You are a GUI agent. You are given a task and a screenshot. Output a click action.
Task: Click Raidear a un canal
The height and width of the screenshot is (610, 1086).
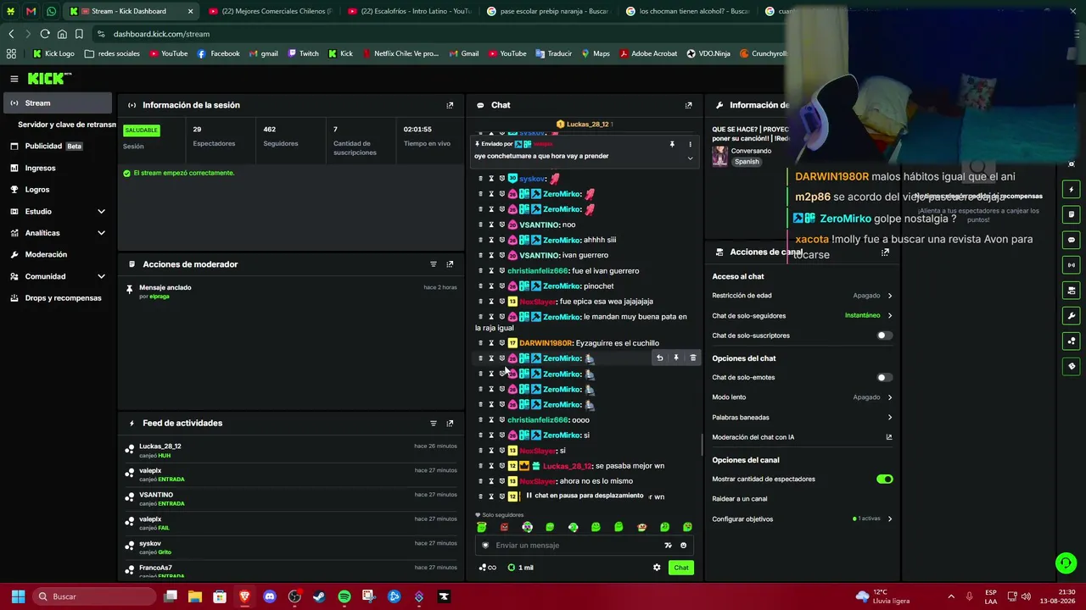pyautogui.click(x=740, y=499)
